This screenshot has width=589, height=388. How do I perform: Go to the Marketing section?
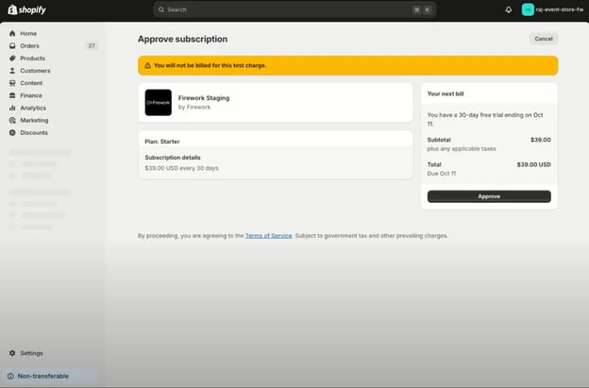[34, 120]
